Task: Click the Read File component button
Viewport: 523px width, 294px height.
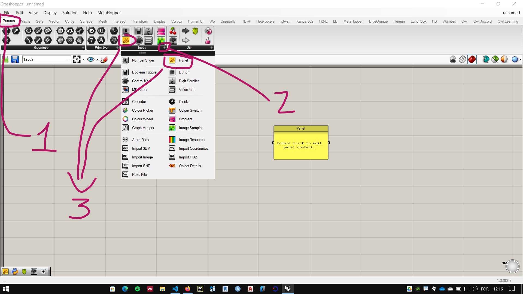Action: point(139,174)
